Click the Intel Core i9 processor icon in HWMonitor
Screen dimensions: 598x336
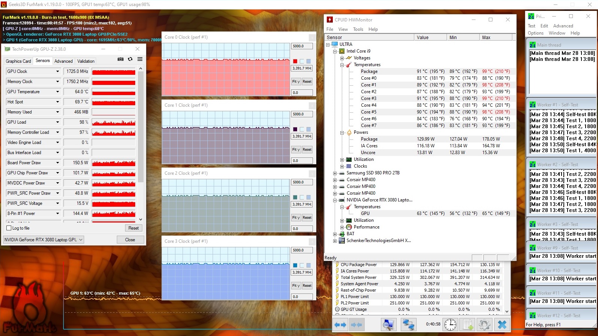342,51
